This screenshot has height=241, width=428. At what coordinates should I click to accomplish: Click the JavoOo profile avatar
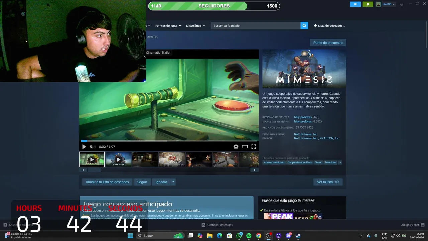pyautogui.click(x=378, y=4)
